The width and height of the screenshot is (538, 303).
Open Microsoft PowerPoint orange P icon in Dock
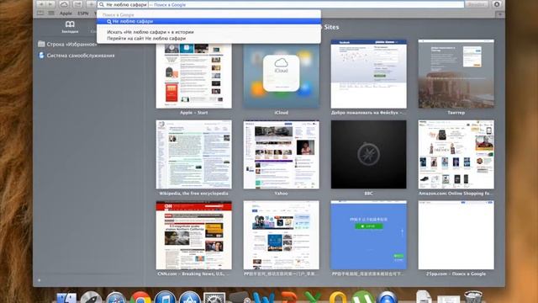288,297
